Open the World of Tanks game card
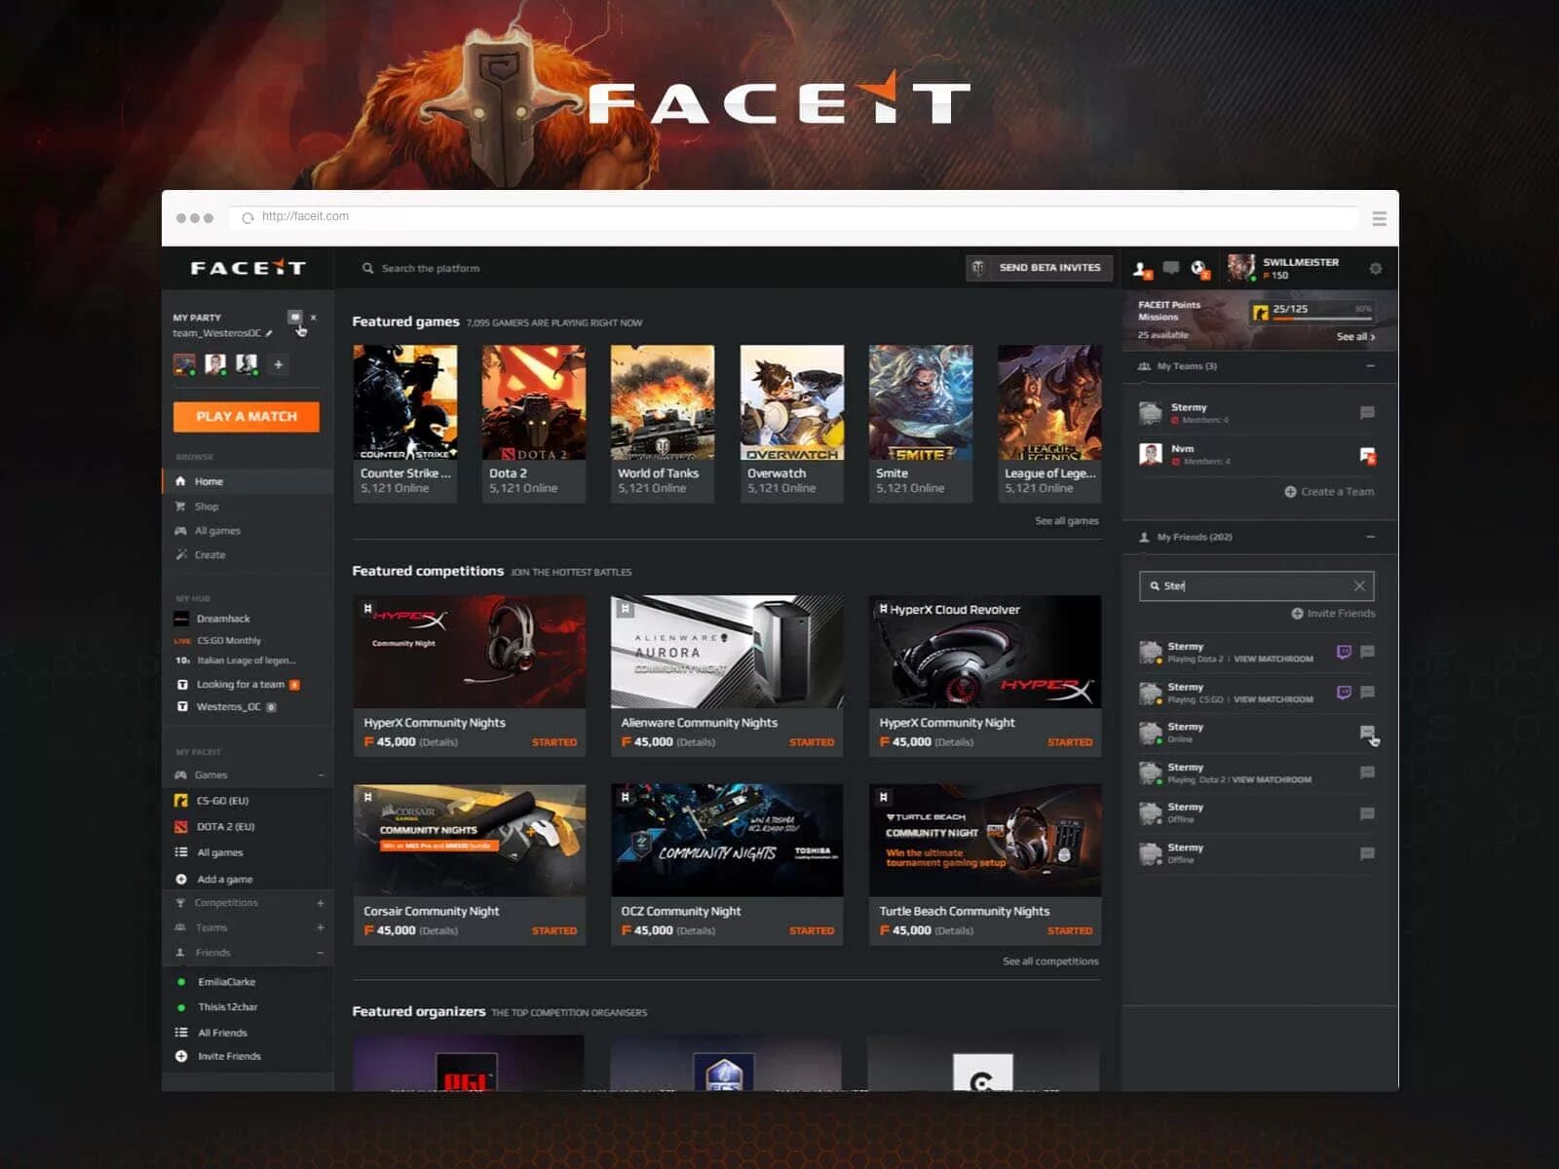Image resolution: width=1559 pixels, height=1169 pixels. point(663,424)
